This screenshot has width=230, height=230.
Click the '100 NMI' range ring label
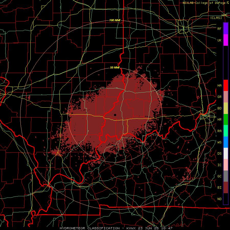click(115, 20)
